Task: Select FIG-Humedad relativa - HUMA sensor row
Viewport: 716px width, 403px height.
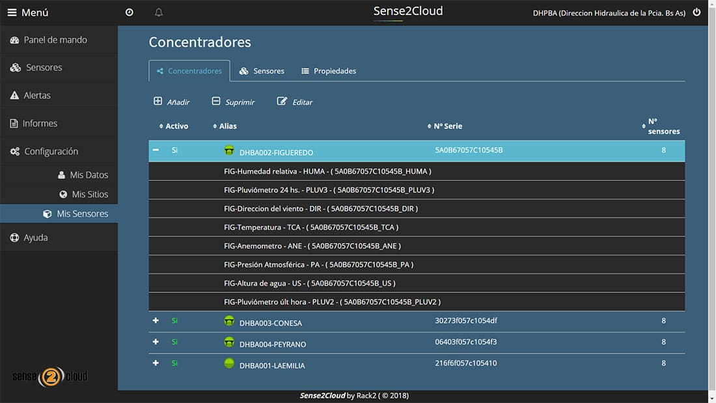Action: 417,171
